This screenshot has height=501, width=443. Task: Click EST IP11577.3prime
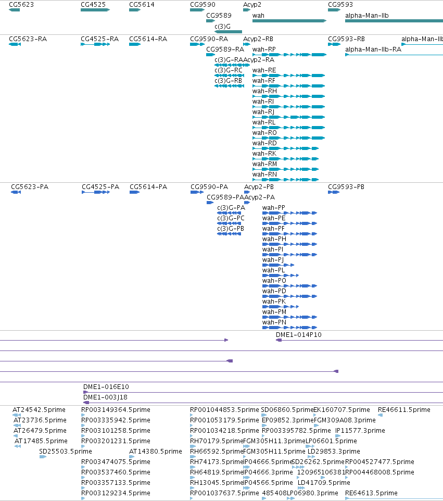tap(360, 430)
